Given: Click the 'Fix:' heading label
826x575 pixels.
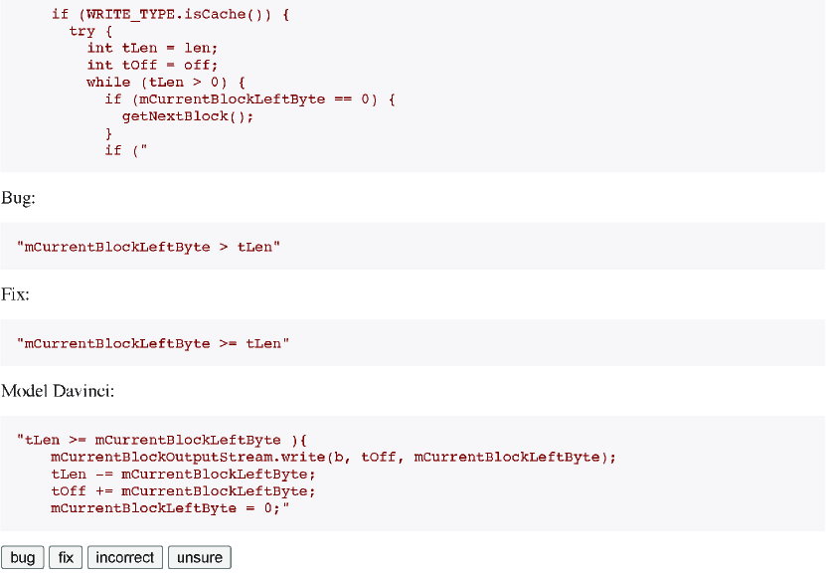Looking at the screenshot, I should (16, 294).
